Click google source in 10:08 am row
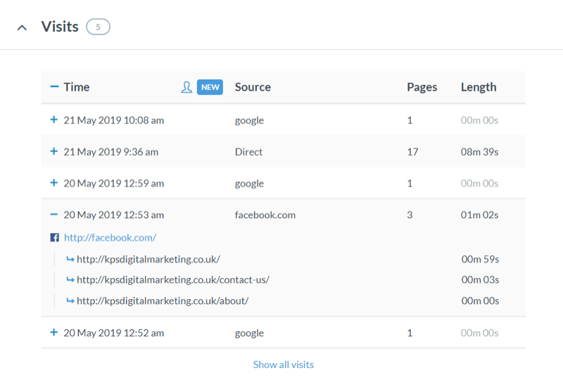 pyautogui.click(x=249, y=120)
